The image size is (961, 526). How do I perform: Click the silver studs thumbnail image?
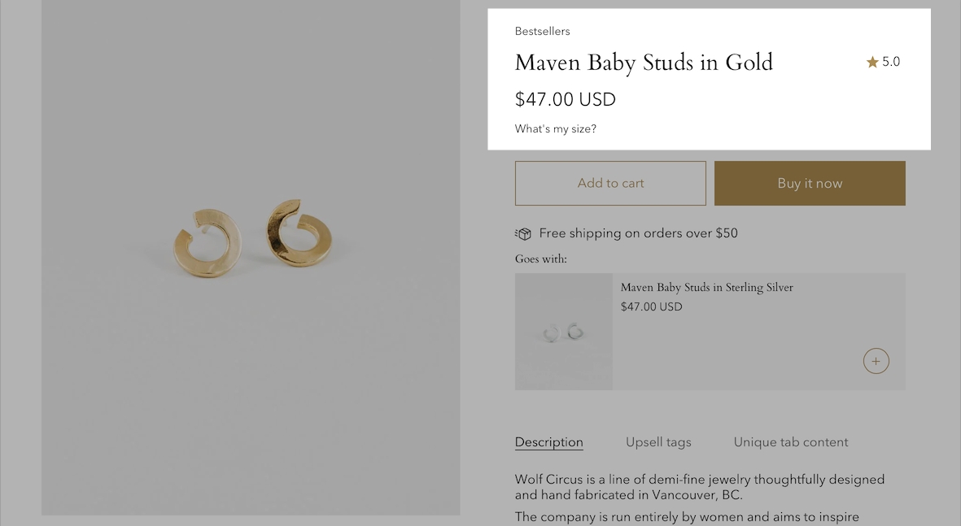[x=563, y=332]
